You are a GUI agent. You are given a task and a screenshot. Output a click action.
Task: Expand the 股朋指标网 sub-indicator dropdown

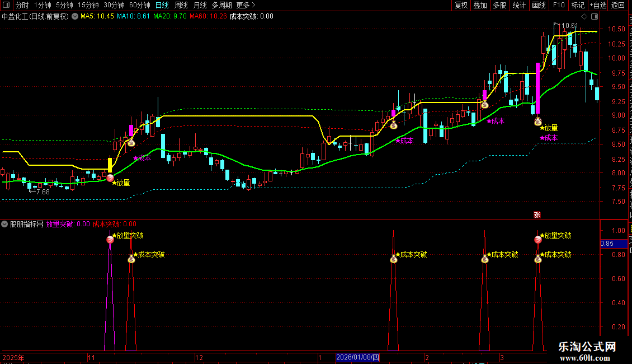point(4,224)
